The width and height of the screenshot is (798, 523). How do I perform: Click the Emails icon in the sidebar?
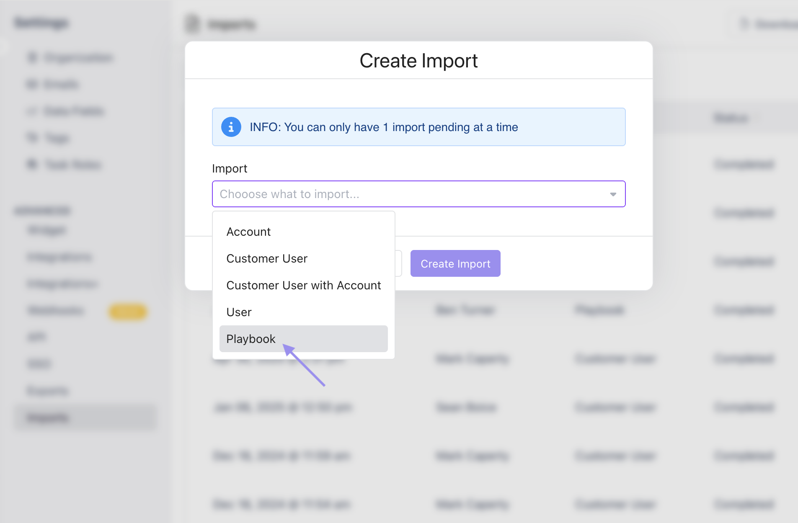click(x=33, y=84)
